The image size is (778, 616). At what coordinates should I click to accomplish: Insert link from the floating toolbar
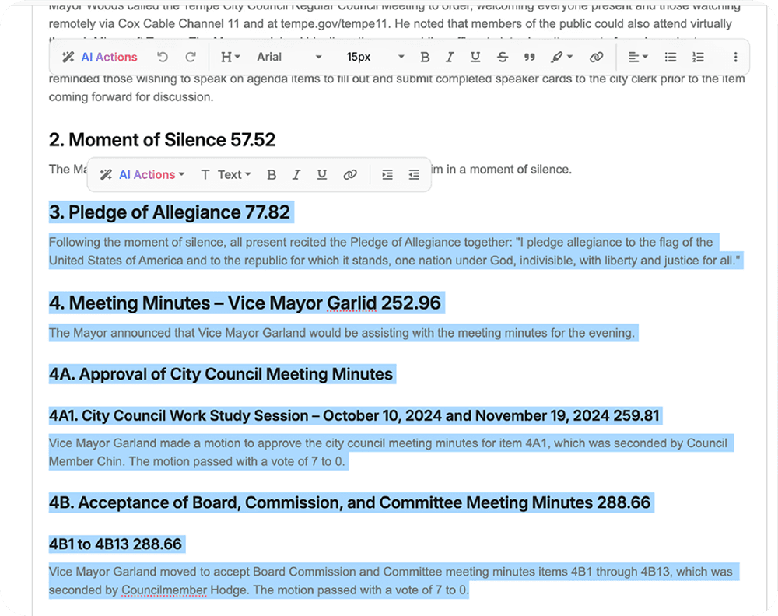click(350, 174)
